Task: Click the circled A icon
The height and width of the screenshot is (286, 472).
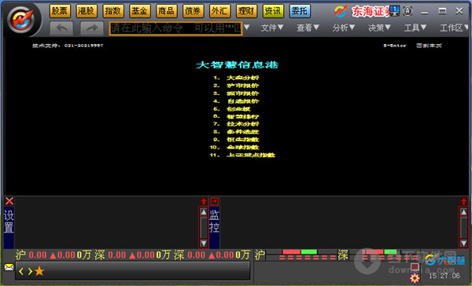Action: pos(407,11)
